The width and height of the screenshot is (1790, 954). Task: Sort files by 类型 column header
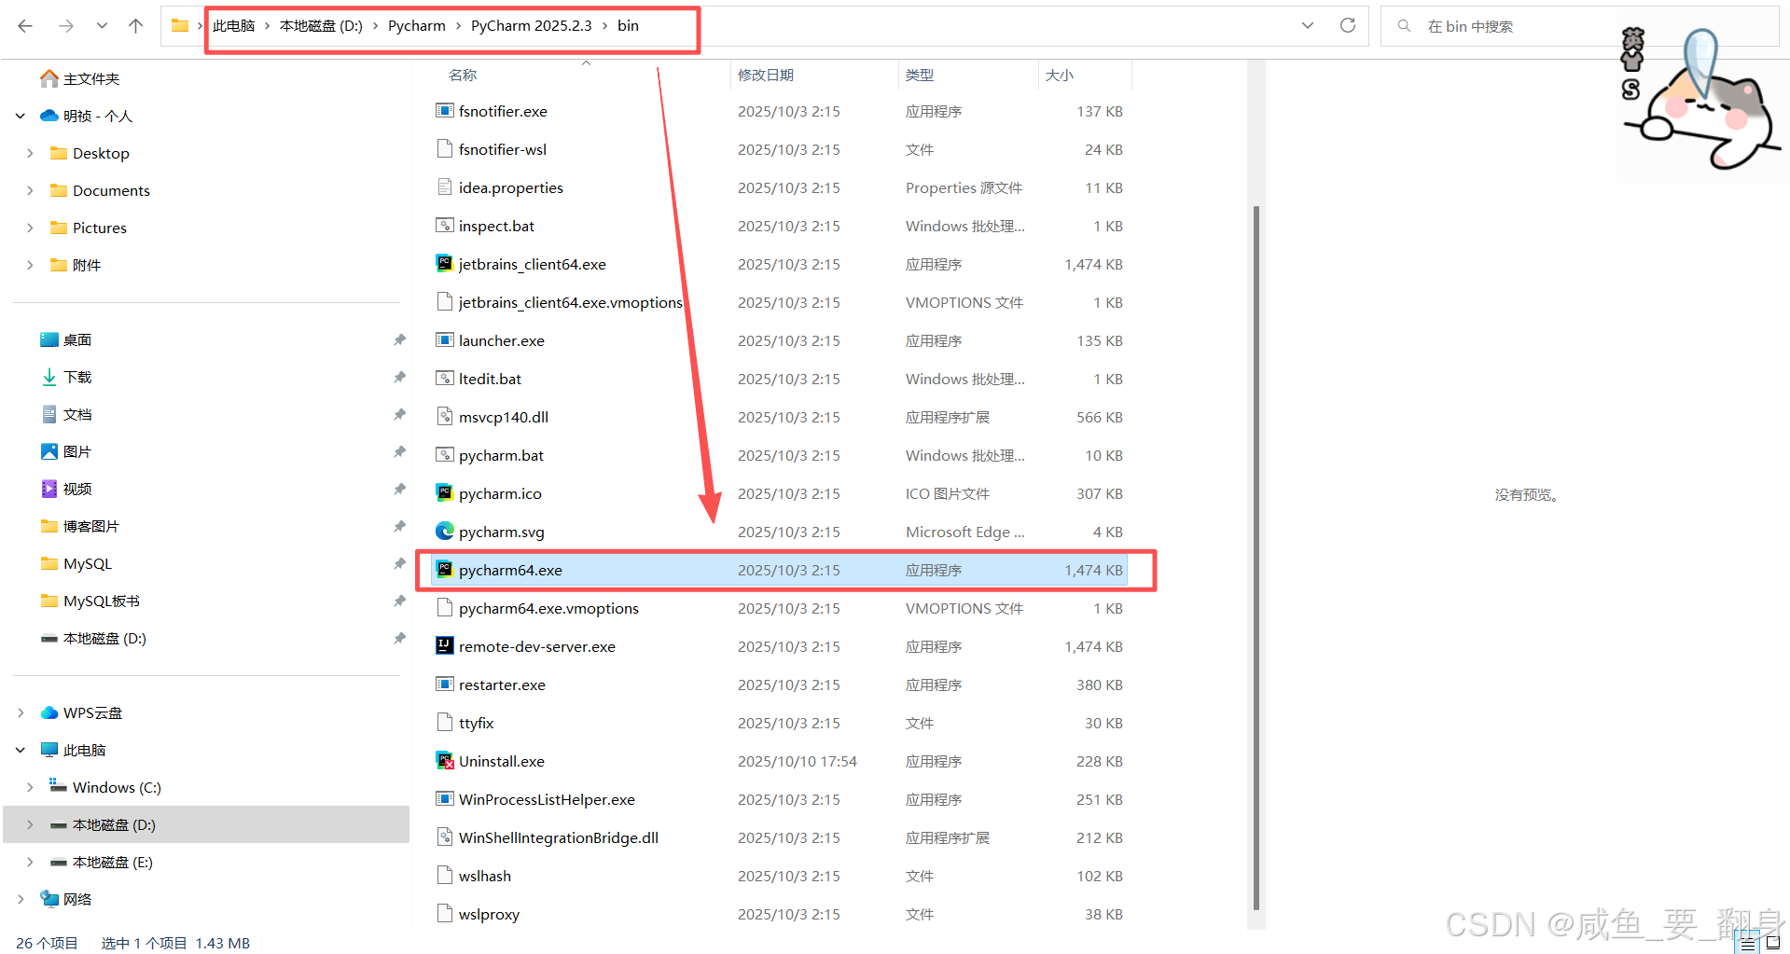coord(920,75)
